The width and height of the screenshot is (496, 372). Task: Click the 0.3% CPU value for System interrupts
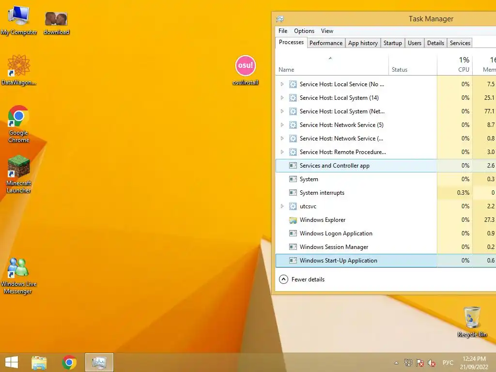point(463,193)
